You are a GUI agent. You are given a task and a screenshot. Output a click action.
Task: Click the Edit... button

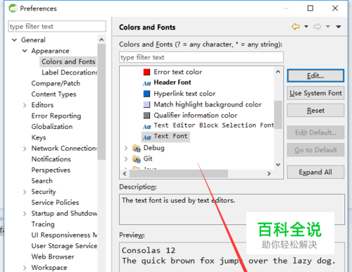[x=315, y=76]
